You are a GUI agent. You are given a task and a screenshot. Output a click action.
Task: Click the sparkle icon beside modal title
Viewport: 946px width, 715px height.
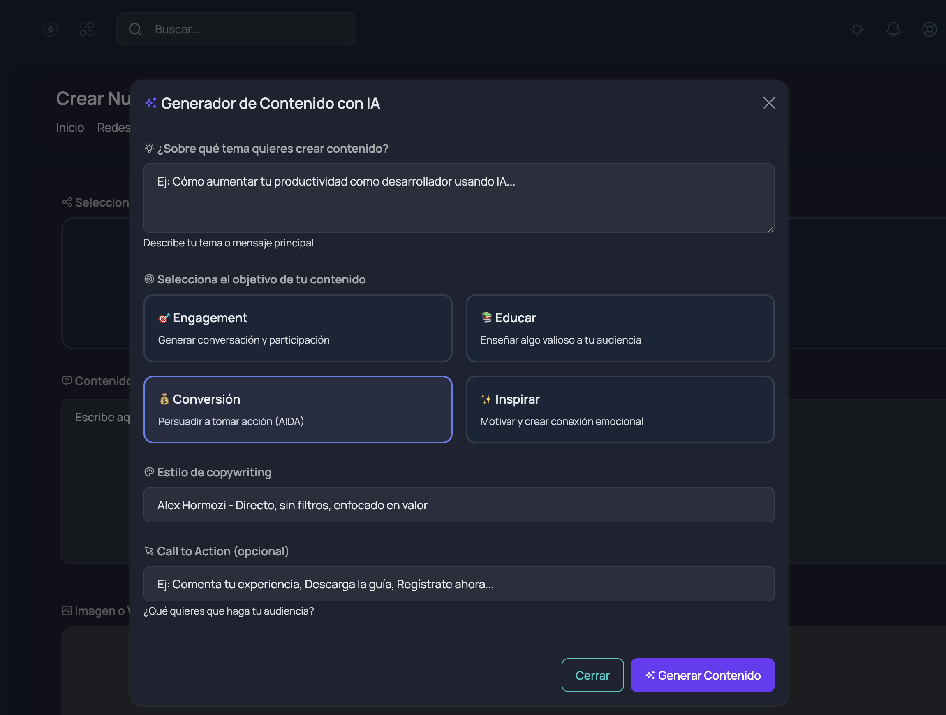pyautogui.click(x=150, y=103)
